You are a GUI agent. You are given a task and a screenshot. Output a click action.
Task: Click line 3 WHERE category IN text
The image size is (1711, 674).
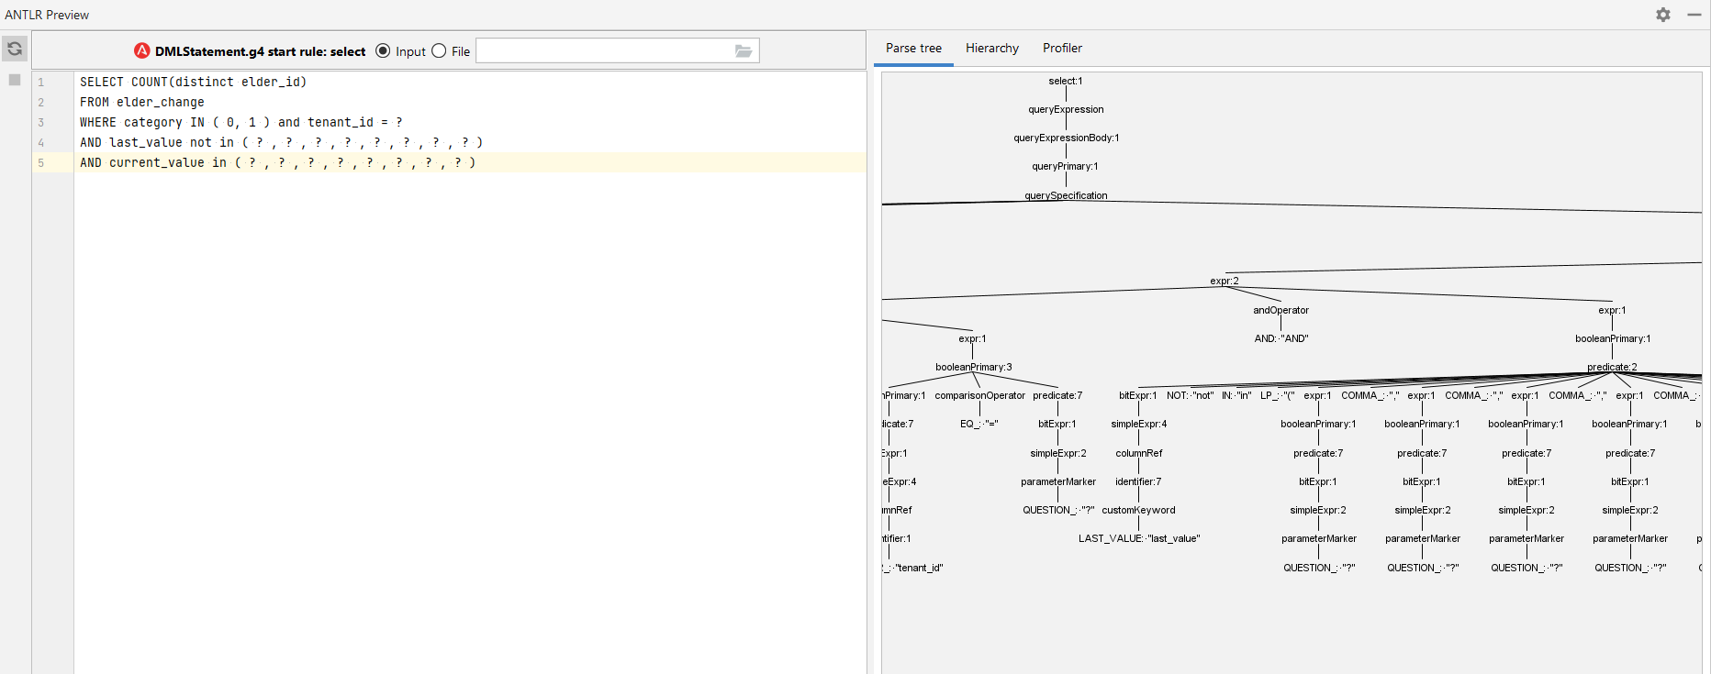(241, 122)
